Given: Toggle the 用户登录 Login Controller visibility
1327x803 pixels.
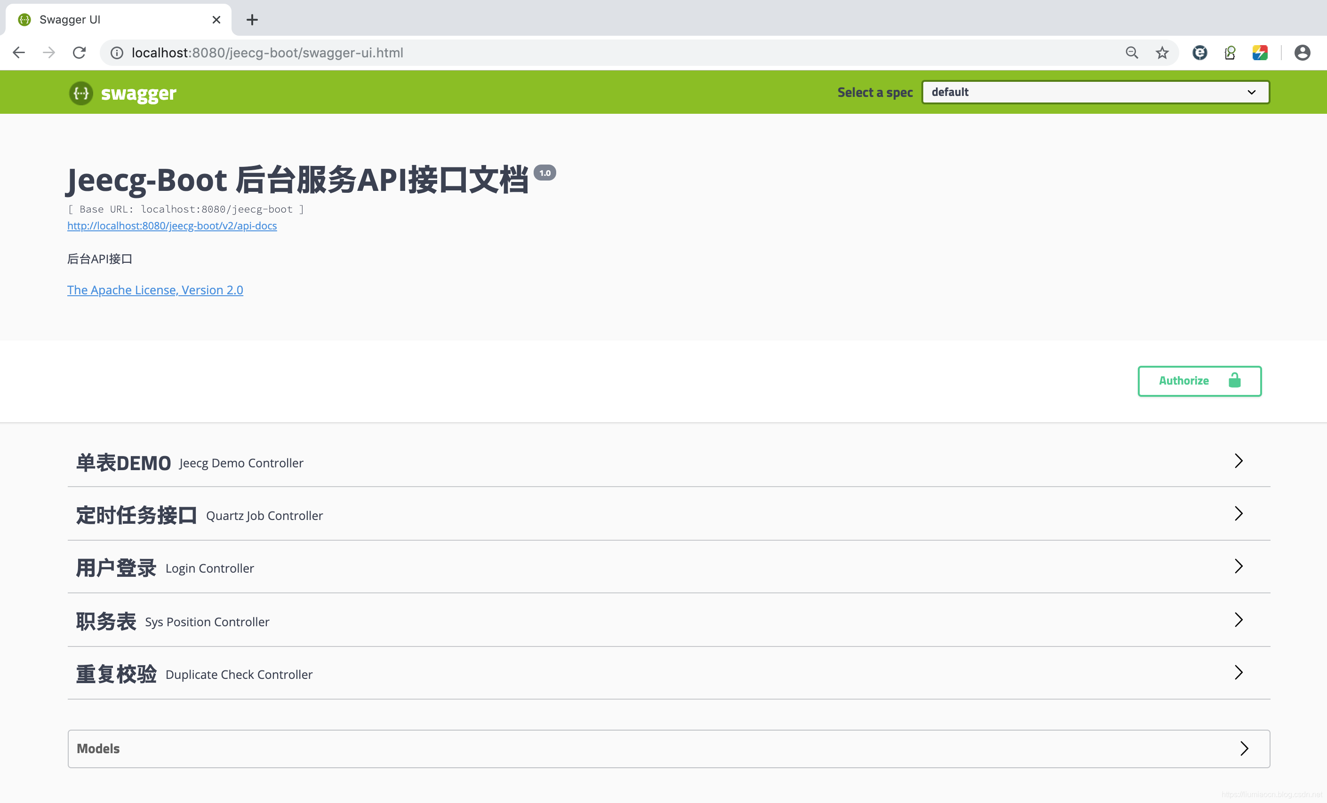Looking at the screenshot, I should tap(663, 568).
